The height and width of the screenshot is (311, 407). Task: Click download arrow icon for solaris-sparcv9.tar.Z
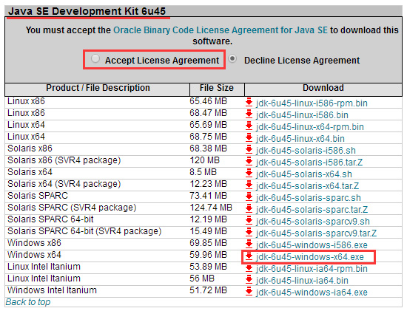coord(249,232)
